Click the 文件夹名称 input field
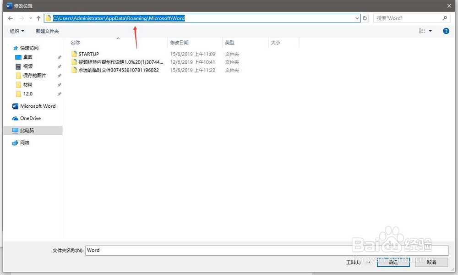Screen dimensions: 458x275 click(267, 250)
